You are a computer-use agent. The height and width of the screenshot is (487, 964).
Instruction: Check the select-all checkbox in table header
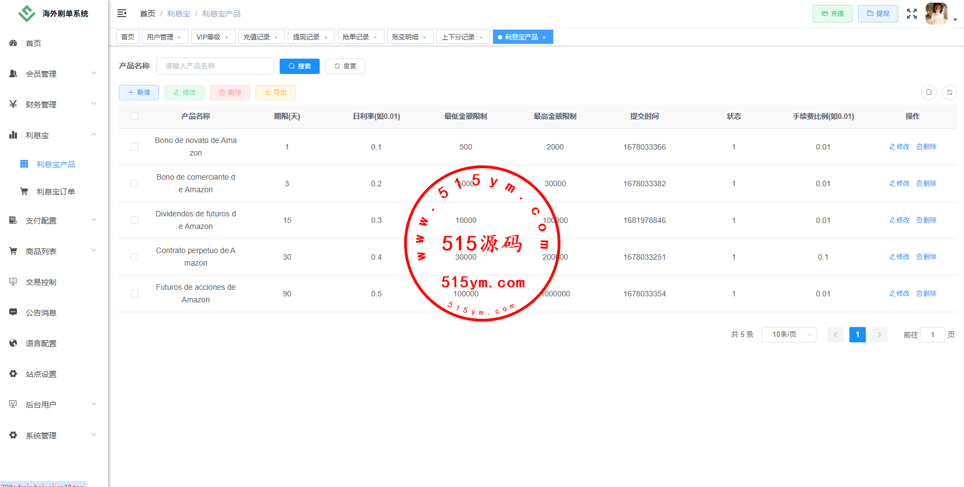pyautogui.click(x=134, y=116)
